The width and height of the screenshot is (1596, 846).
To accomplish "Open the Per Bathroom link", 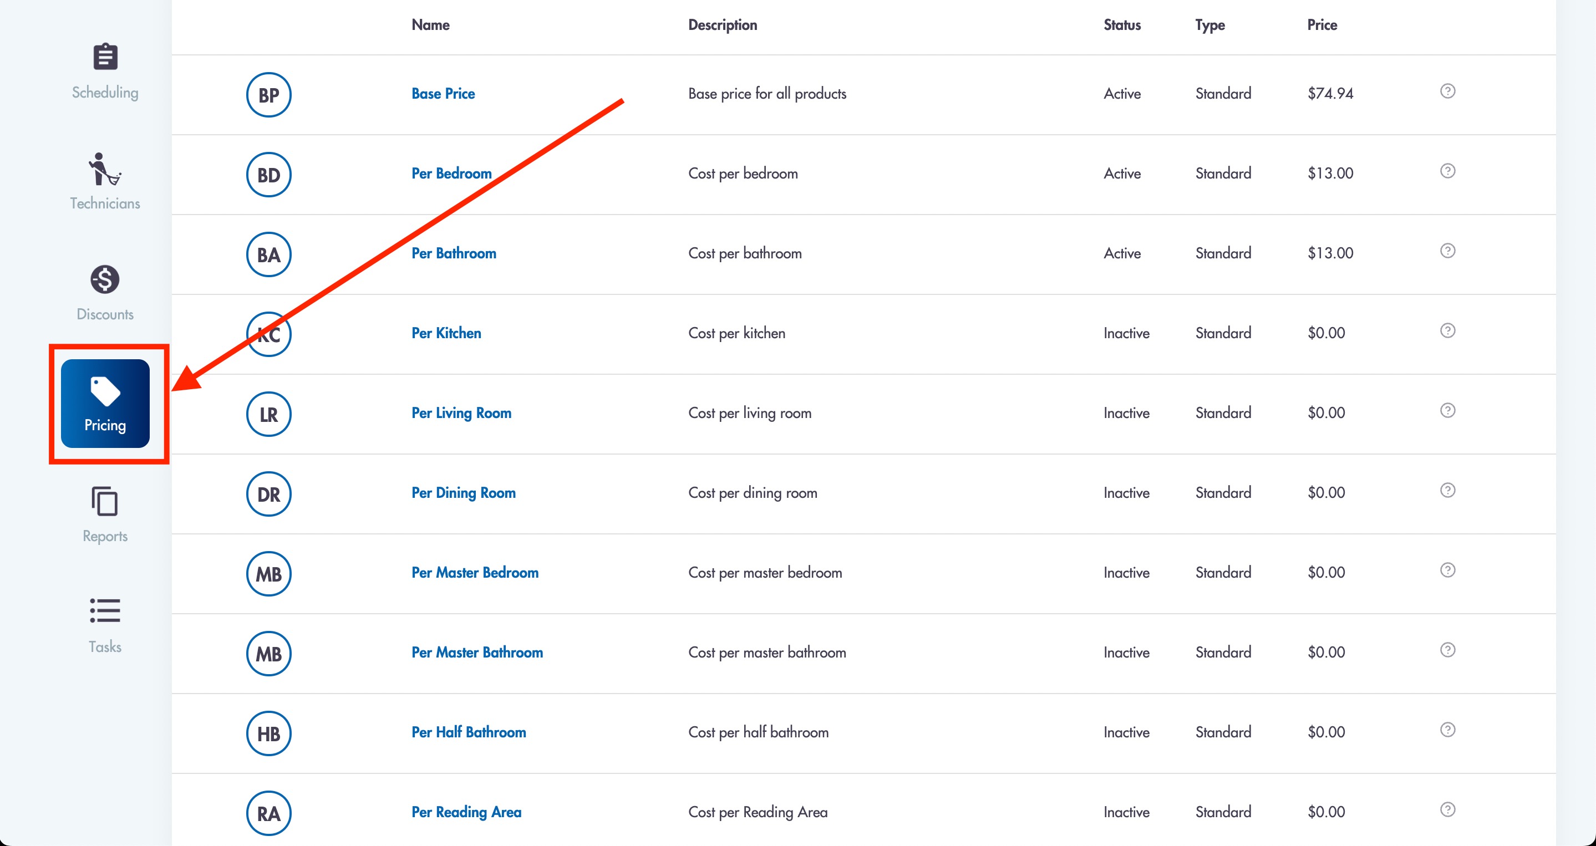I will pos(454,253).
